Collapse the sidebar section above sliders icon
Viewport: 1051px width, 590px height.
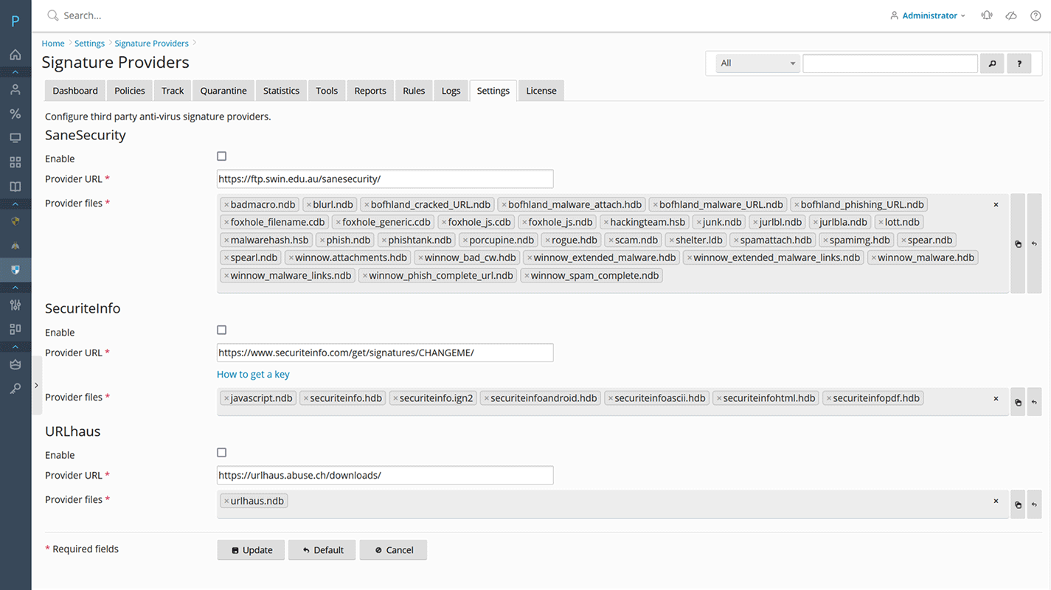pos(15,287)
